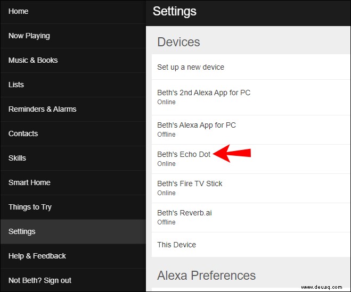Select offline Beth's Alexa App for PC
The width and height of the screenshot is (351, 292).
[251, 130]
